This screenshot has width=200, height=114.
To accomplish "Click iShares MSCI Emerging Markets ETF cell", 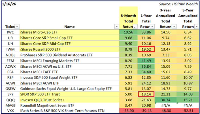I will (x=69, y=61).
